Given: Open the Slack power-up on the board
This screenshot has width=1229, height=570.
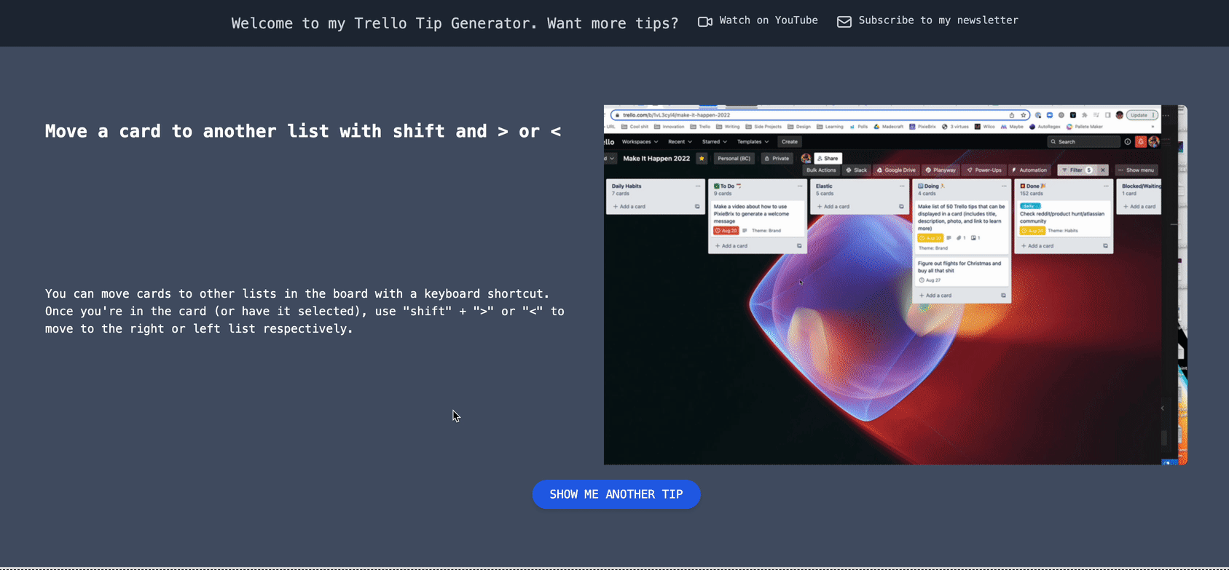Looking at the screenshot, I should pyautogui.click(x=857, y=170).
